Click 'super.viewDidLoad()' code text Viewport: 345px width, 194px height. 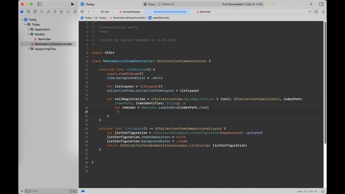125,74
